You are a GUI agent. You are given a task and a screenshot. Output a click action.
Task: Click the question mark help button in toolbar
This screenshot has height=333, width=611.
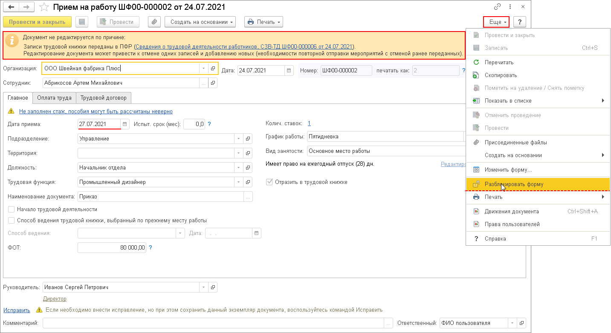519,22
